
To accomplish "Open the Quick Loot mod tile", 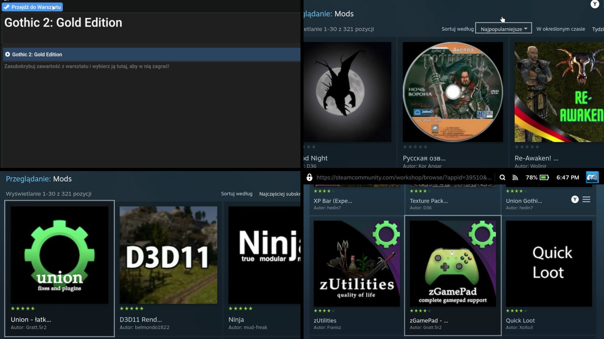I will pyautogui.click(x=549, y=264).
